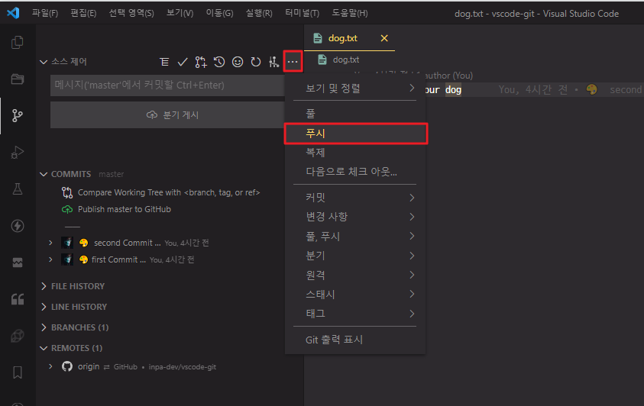
Task: Open the 이동(G) menu
Action: [x=219, y=13]
